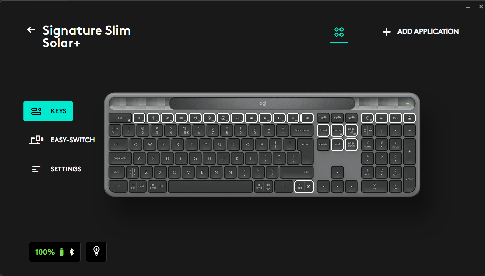Select the brightness down F1 key
The image size is (485, 276).
[139, 118]
